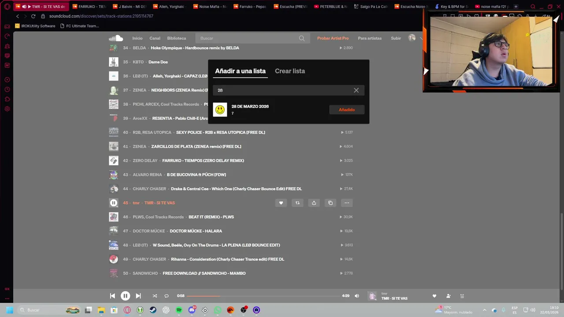The height and width of the screenshot is (317, 564).
Task: Switch to the J Balvin - MI GENTE tab
Action: click(130, 7)
